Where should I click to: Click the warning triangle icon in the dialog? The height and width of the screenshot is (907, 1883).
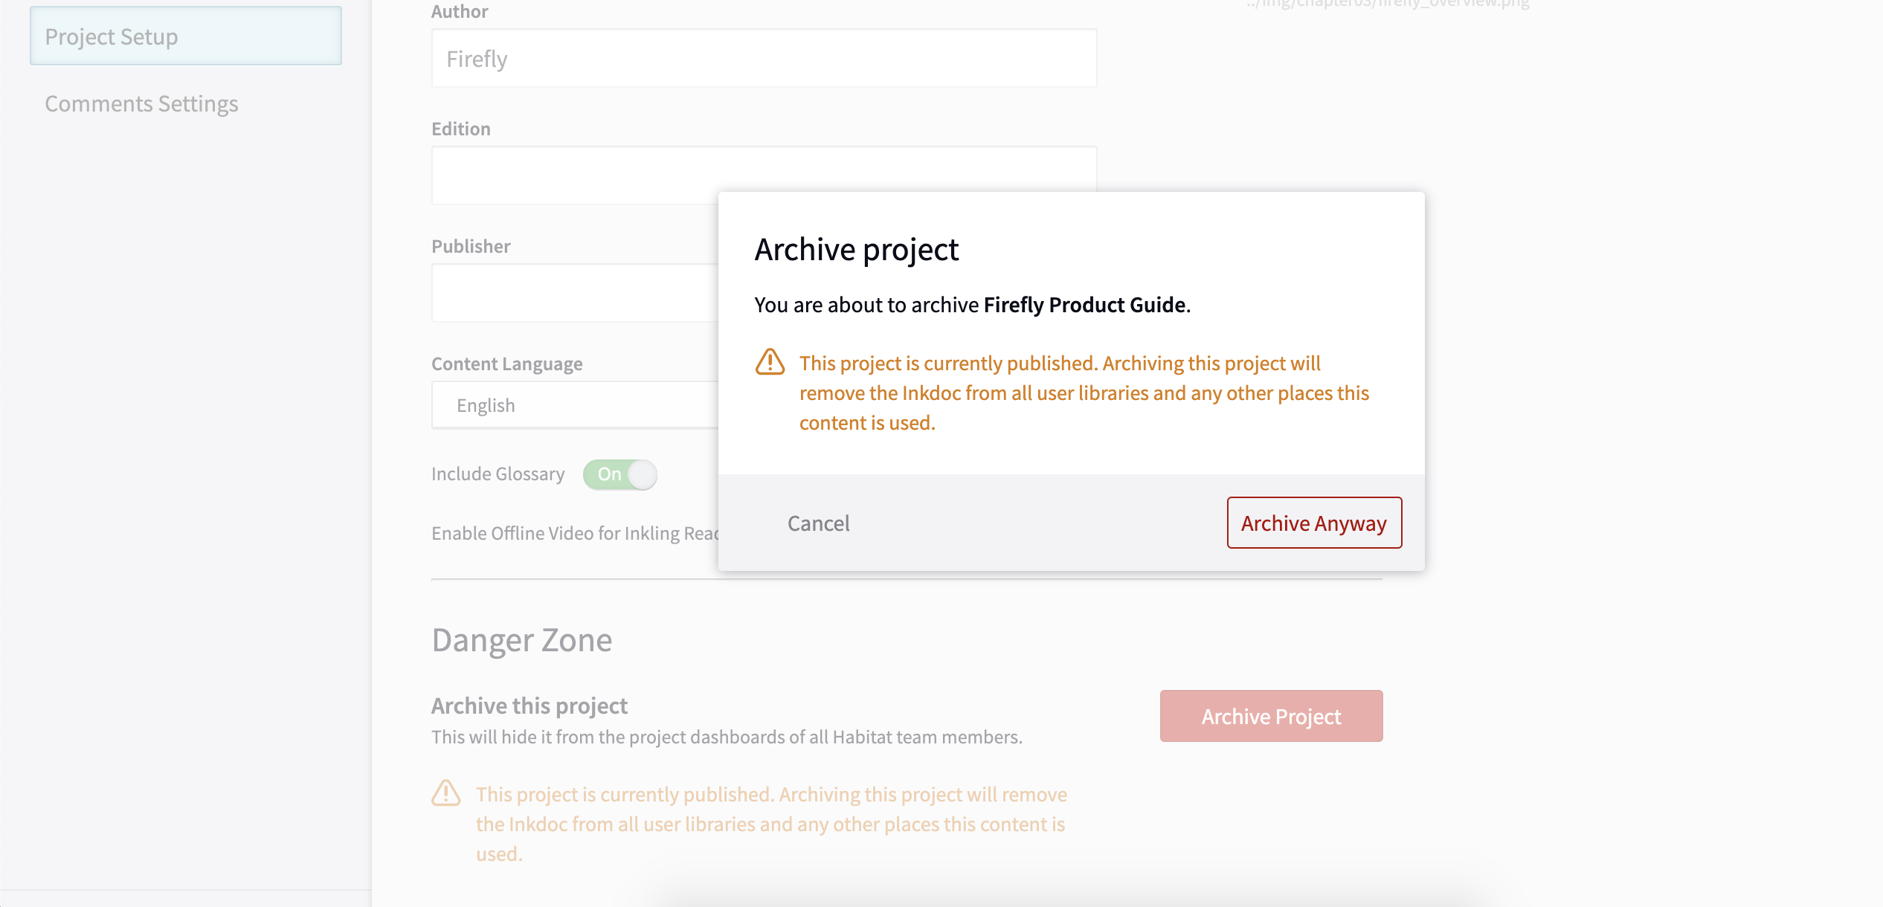(770, 362)
